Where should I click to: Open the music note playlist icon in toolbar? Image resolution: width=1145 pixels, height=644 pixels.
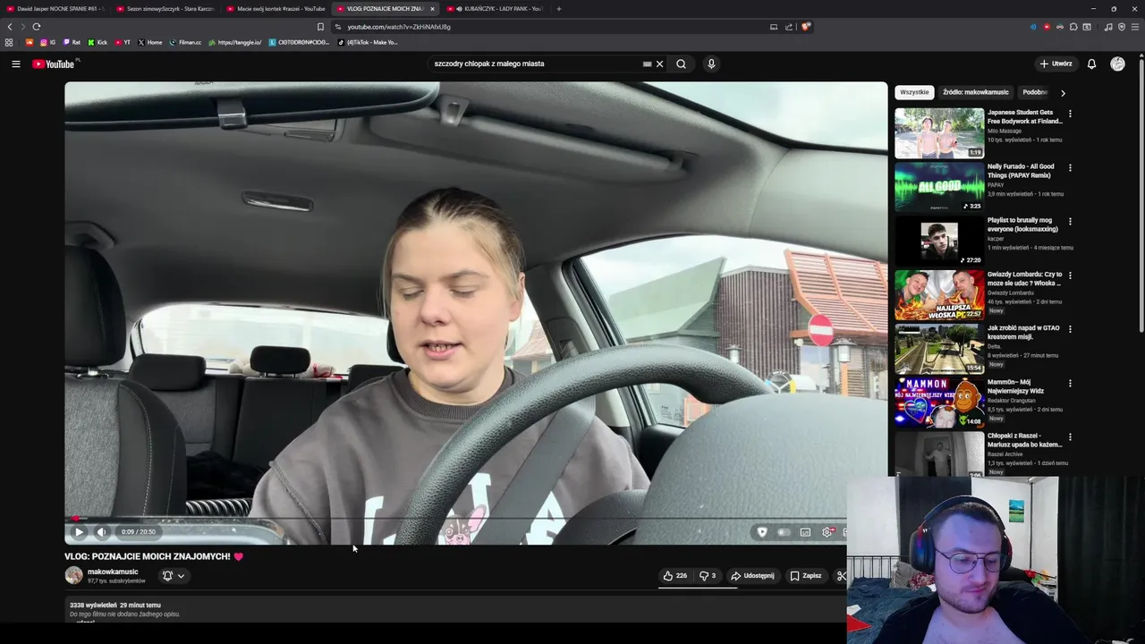tap(1108, 27)
